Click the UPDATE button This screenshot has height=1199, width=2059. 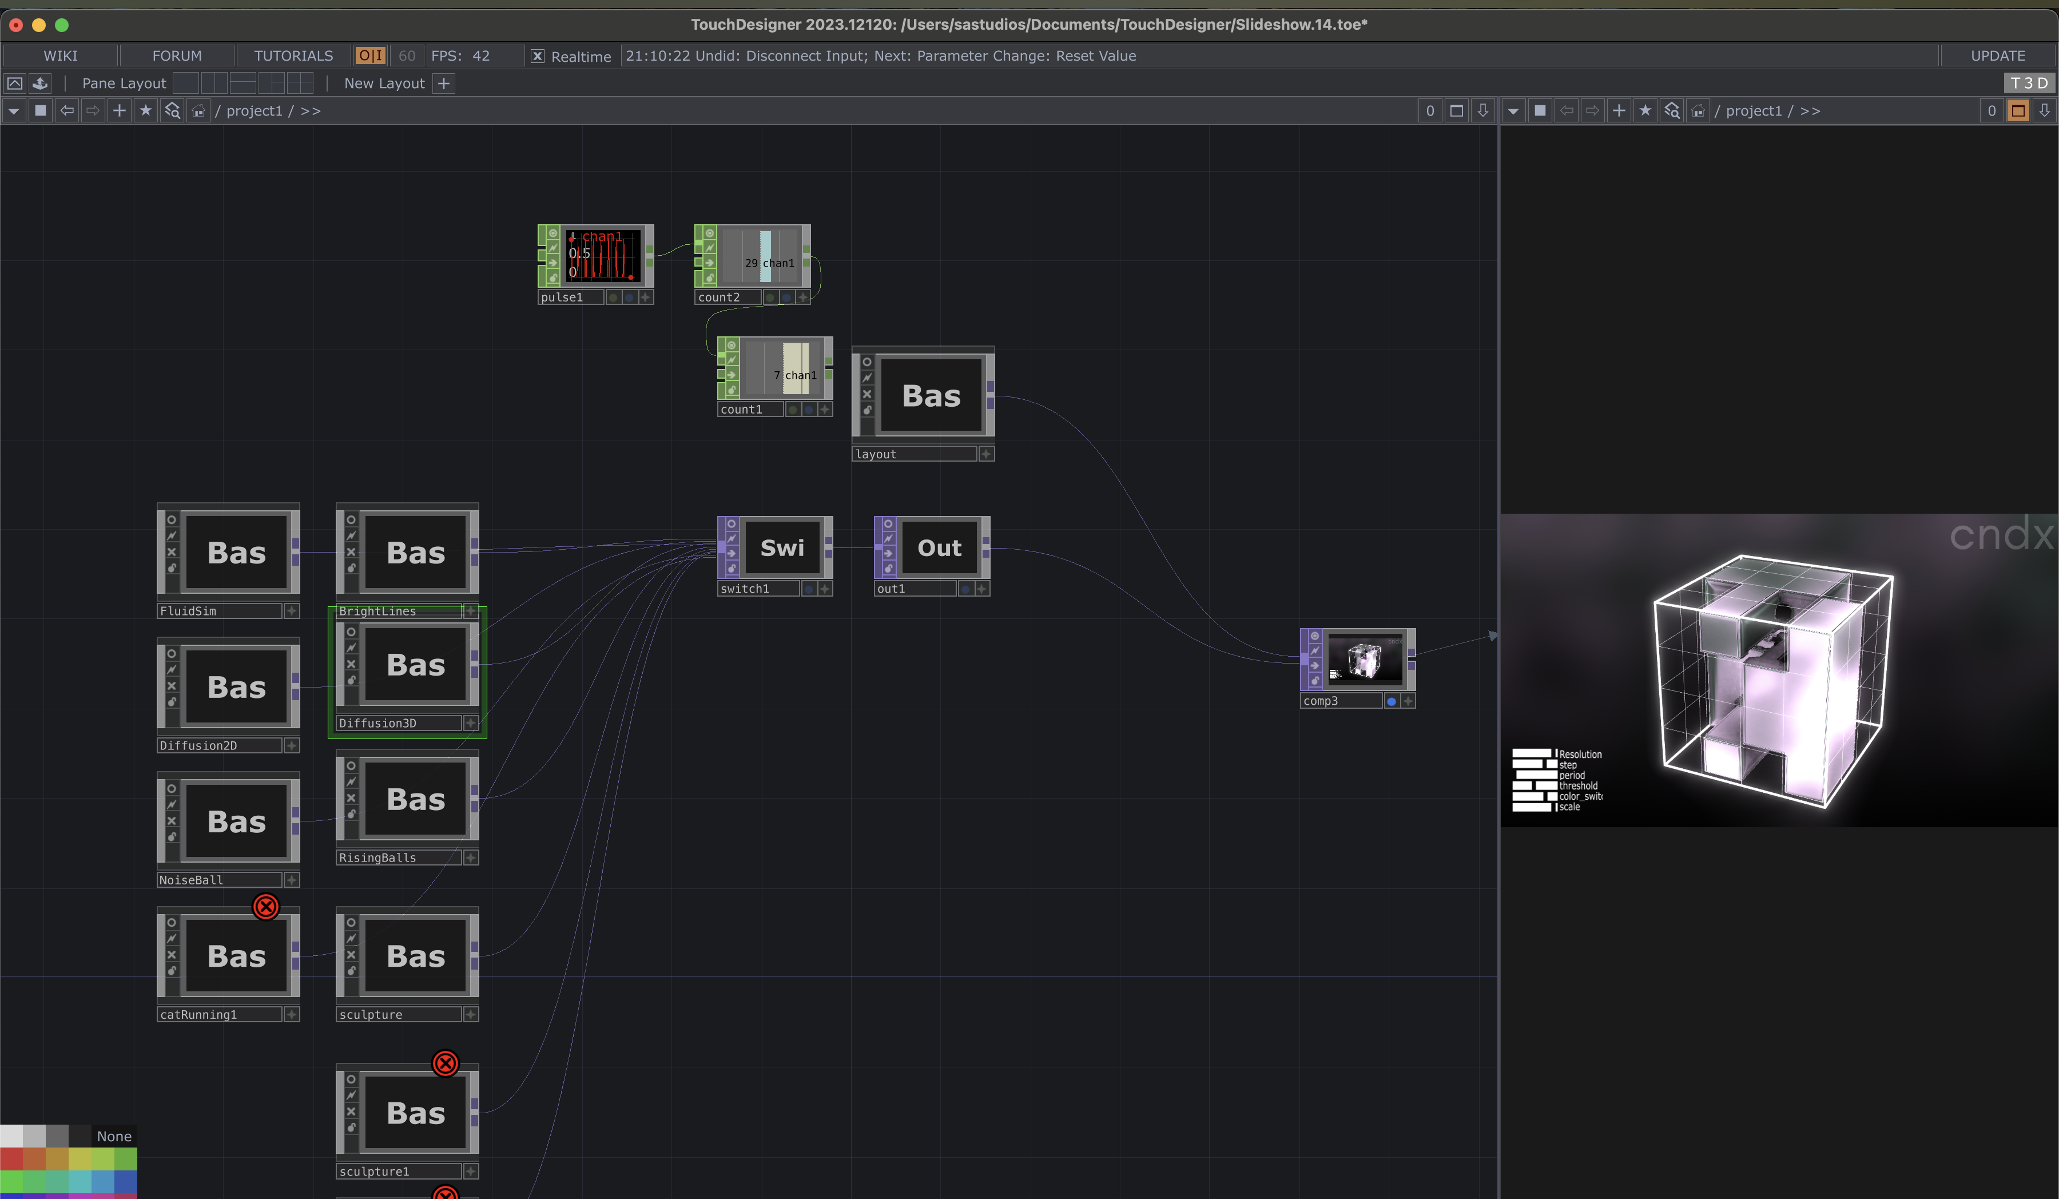[x=1997, y=55]
